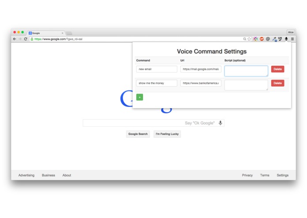This screenshot has height=218, width=307.
Task: Open the Advertising footer link
Action: pos(27,175)
